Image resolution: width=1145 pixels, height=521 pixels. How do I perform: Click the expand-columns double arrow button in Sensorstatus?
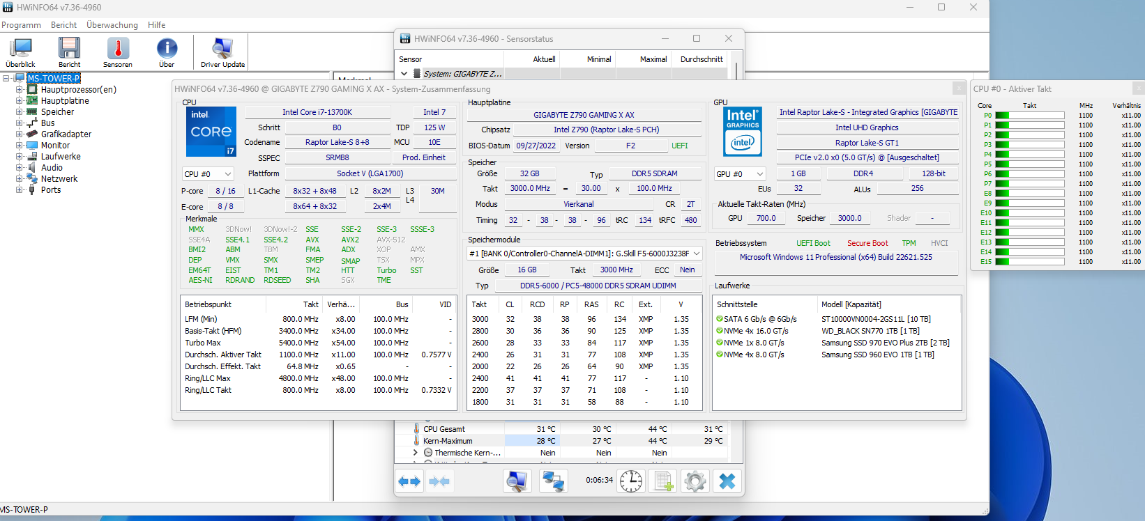[x=409, y=481]
